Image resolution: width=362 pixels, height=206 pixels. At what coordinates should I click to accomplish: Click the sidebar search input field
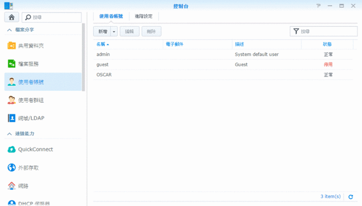pos(55,17)
